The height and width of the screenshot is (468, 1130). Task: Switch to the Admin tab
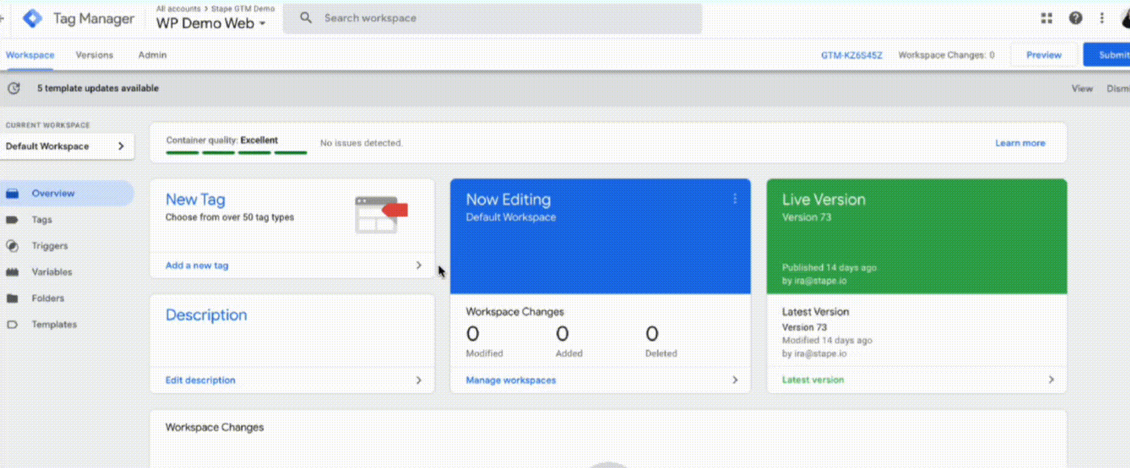pos(152,55)
